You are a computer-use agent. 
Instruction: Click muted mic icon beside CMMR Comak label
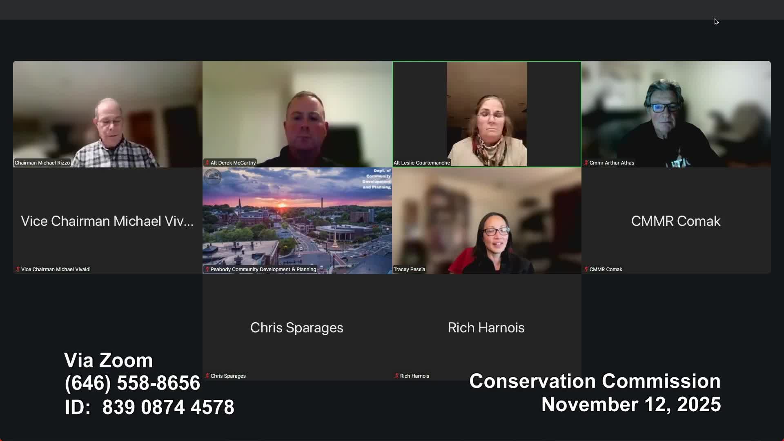coord(586,269)
